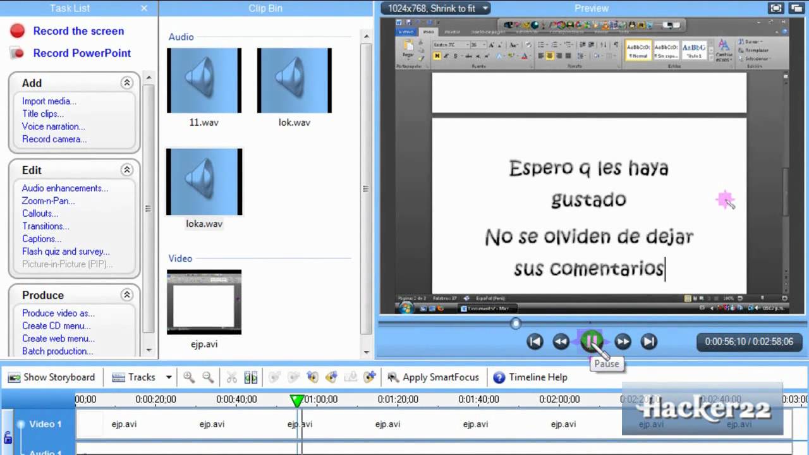Click the 0:00:20;00 mark on the ruler
This screenshot has width=809, height=455.
coord(155,399)
